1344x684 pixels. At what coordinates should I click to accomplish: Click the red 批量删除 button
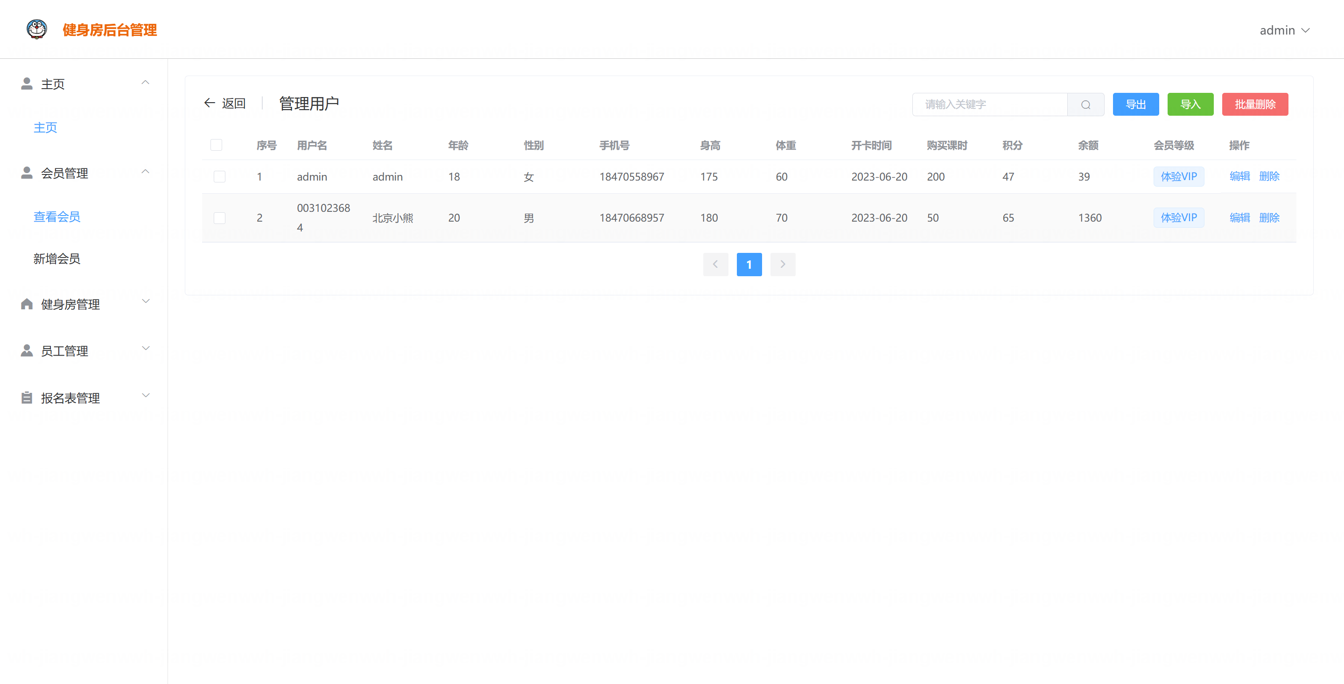[1255, 105]
